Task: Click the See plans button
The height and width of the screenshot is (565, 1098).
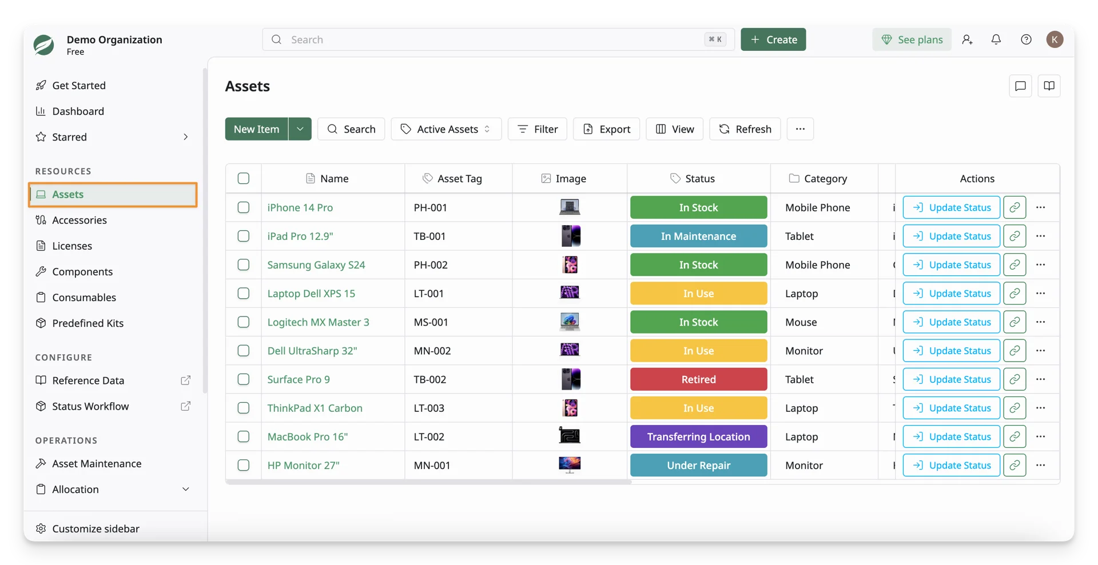Action: pos(912,39)
